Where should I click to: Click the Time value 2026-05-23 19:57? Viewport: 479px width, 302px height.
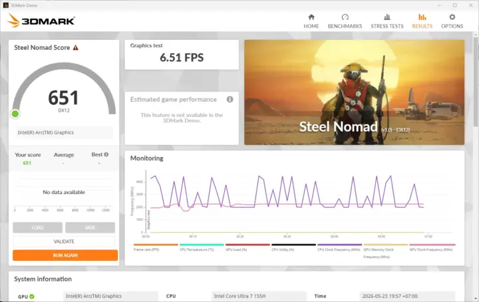[407, 296]
